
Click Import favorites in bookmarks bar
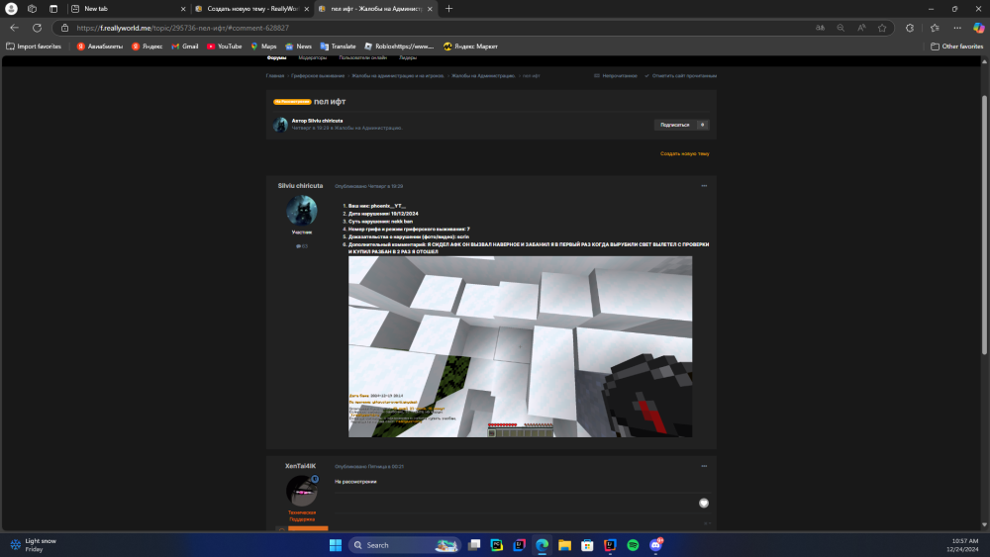click(x=34, y=46)
